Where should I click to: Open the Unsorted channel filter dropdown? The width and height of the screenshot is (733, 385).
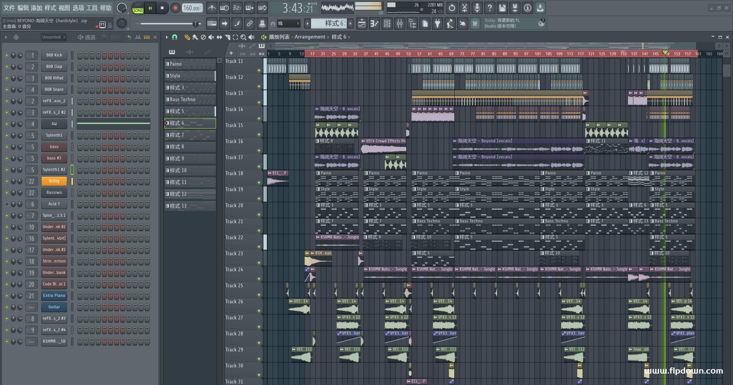[x=53, y=37]
